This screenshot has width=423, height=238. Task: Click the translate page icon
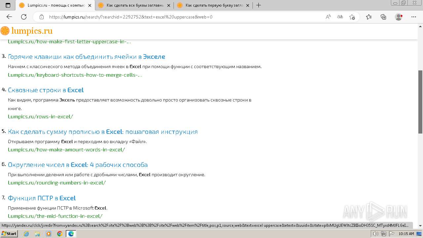coord(340,17)
